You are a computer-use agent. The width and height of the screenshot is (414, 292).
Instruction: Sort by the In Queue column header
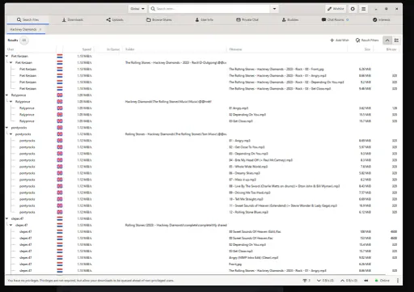[x=108, y=49]
